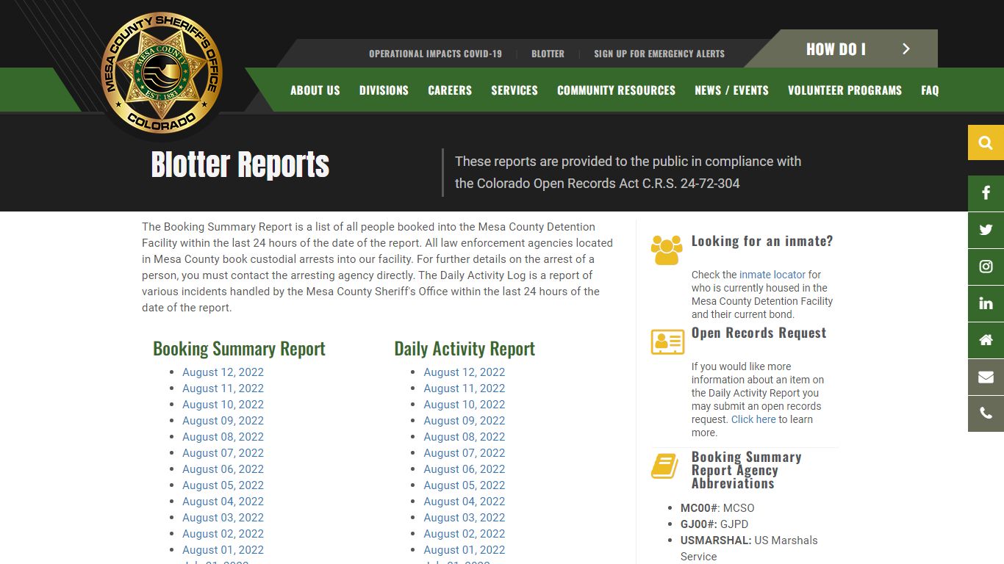Open Daily Activity Report for August 02, 2022
Image resolution: width=1004 pixels, height=564 pixels.
(465, 534)
